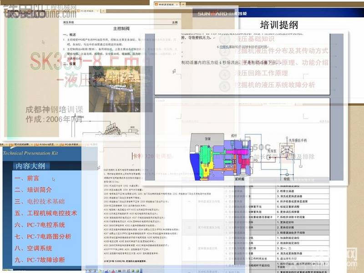Click the 延时阀 label below the diagram

(x=240, y=179)
